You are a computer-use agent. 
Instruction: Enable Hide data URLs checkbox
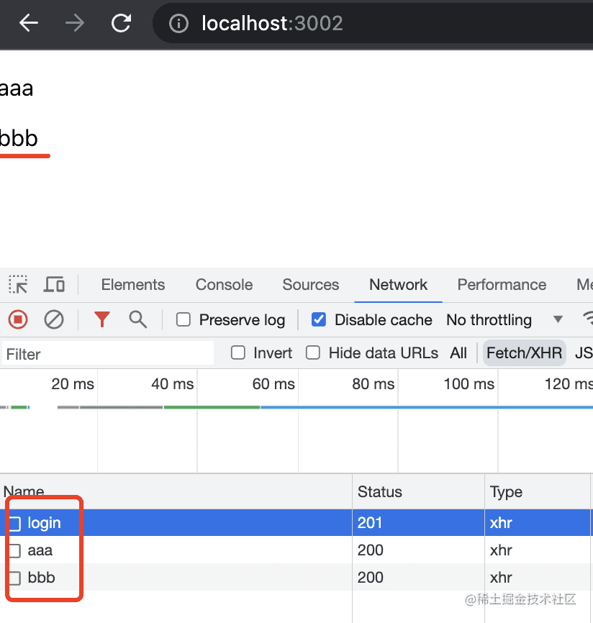coord(313,353)
